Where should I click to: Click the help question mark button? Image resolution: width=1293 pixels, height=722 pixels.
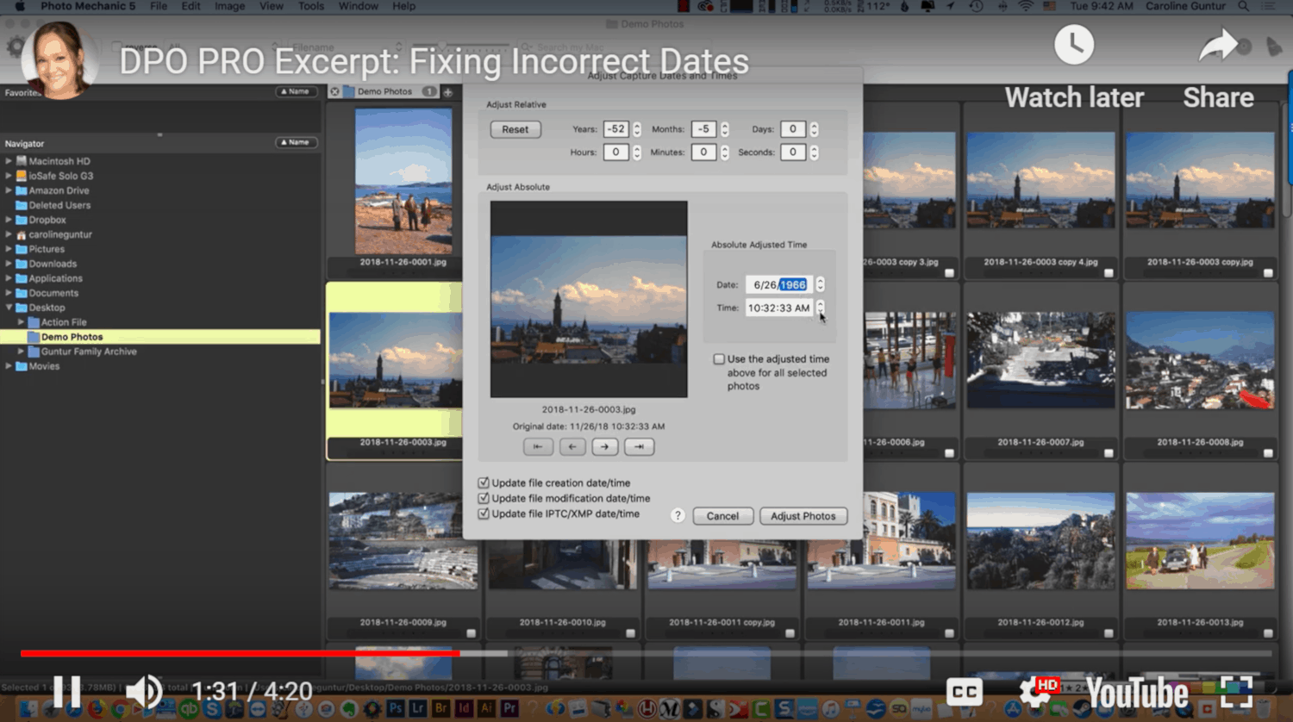tap(678, 515)
